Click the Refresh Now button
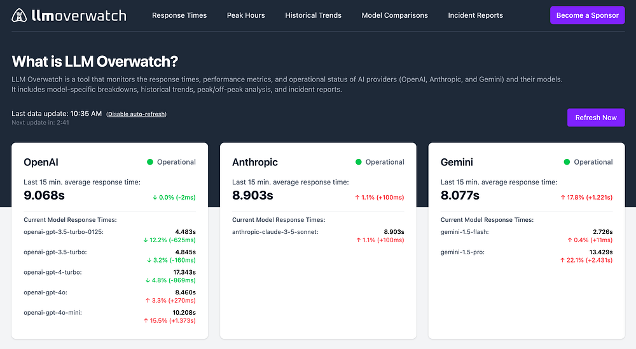 tap(596, 118)
